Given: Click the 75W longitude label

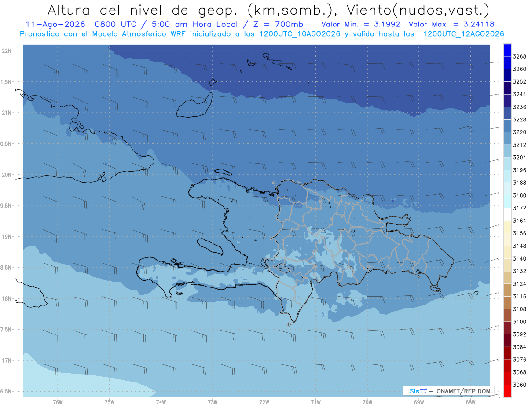Looking at the screenshot, I should click(x=110, y=402).
